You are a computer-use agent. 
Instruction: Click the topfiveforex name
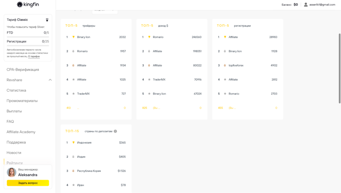pos(236,65)
